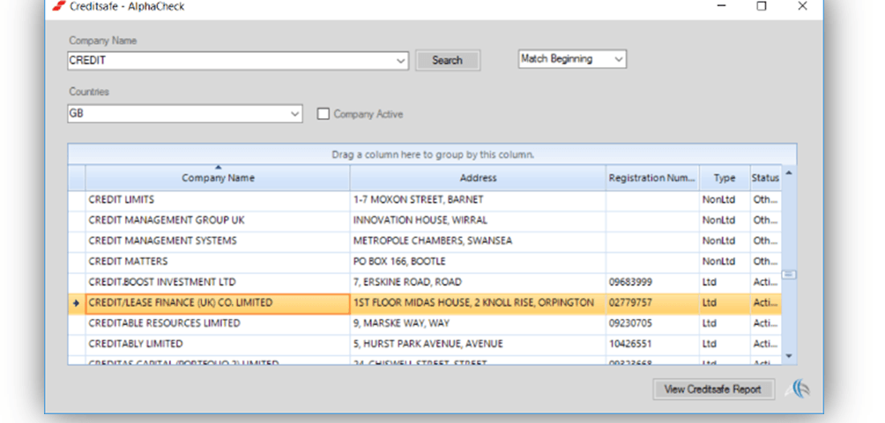Select CREDITABLE RESOURCES LIMITED row
This screenshot has height=423, width=885.
(x=425, y=323)
